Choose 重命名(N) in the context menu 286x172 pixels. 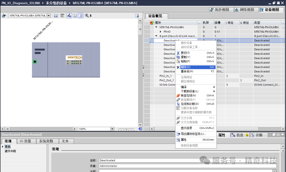tap(187, 71)
